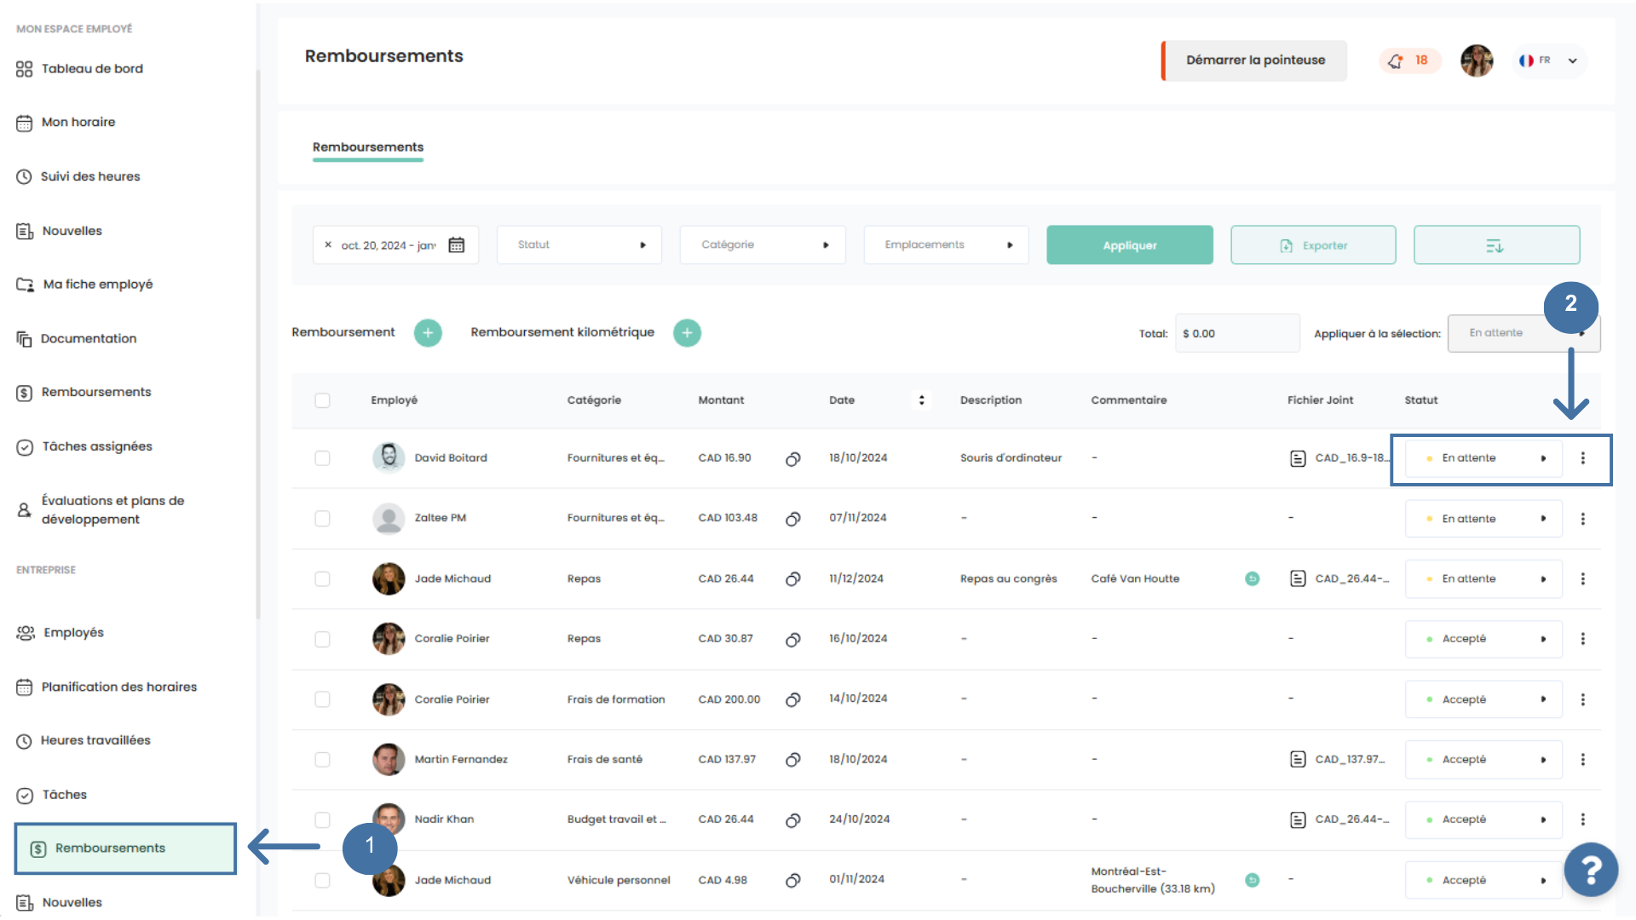Change Zaltee PM status En attente dropdown
Image resolution: width=1636 pixels, height=920 pixels.
pos(1483,519)
